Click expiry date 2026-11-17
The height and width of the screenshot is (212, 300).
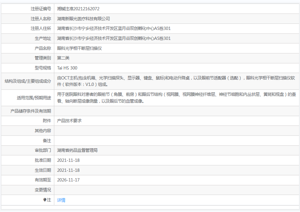coord(68,180)
